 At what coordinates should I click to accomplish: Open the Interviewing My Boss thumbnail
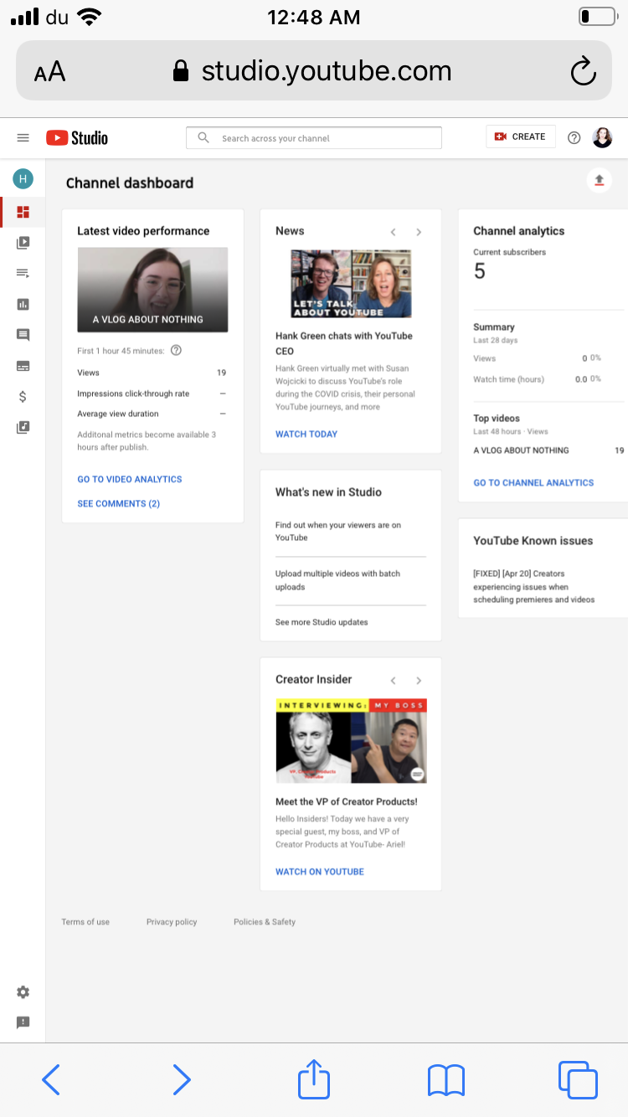(351, 741)
